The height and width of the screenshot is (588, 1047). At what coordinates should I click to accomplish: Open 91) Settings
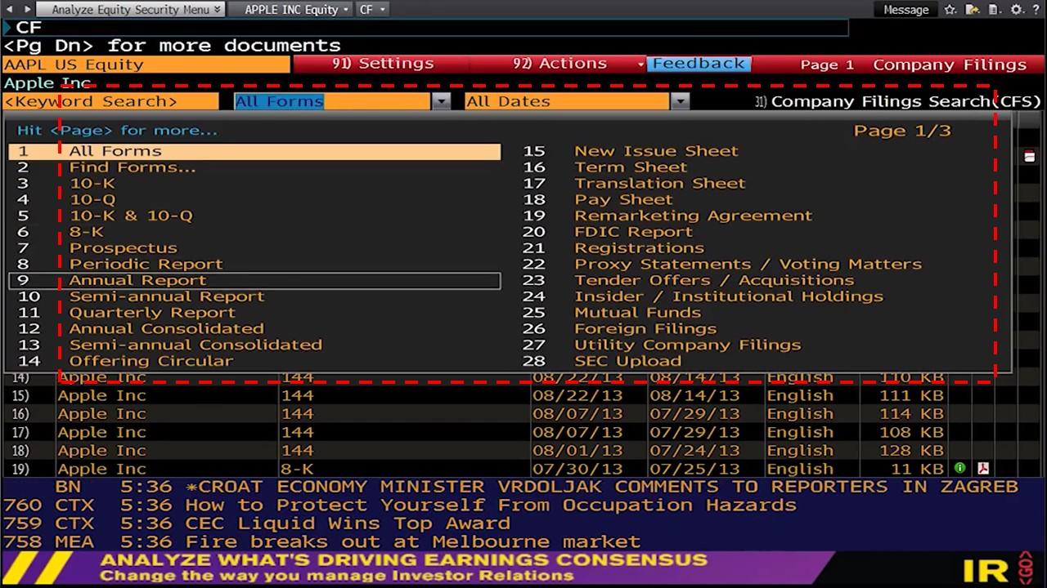pyautogui.click(x=383, y=64)
